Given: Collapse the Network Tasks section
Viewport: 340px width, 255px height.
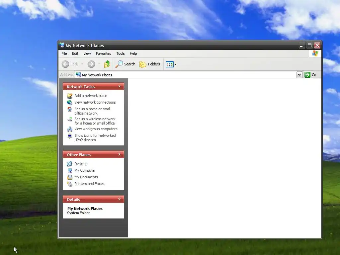Looking at the screenshot, I should (x=119, y=86).
